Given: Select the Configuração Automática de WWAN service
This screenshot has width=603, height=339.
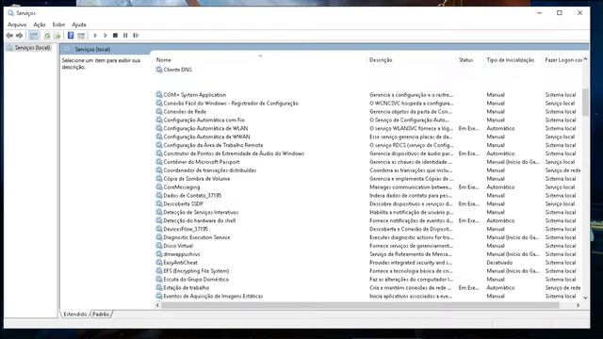Looking at the screenshot, I should coord(206,137).
